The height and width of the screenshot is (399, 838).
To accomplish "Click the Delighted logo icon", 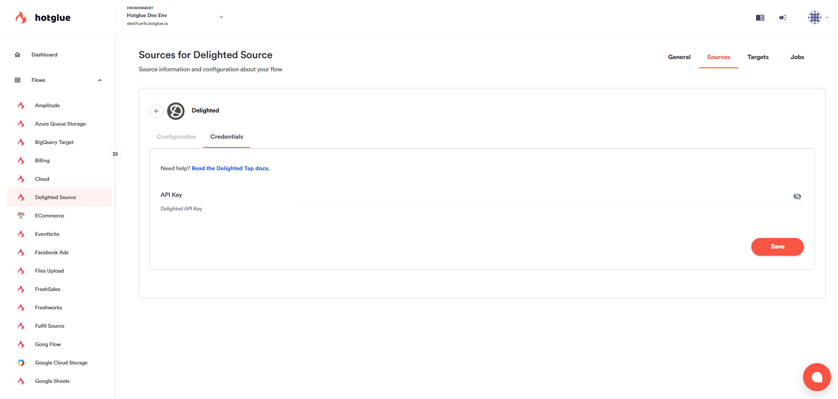I will click(176, 111).
